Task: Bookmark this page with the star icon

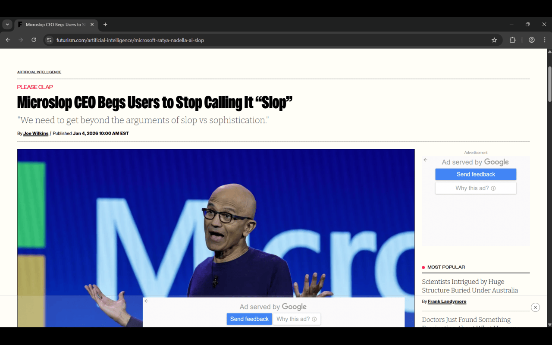Action: [494, 40]
